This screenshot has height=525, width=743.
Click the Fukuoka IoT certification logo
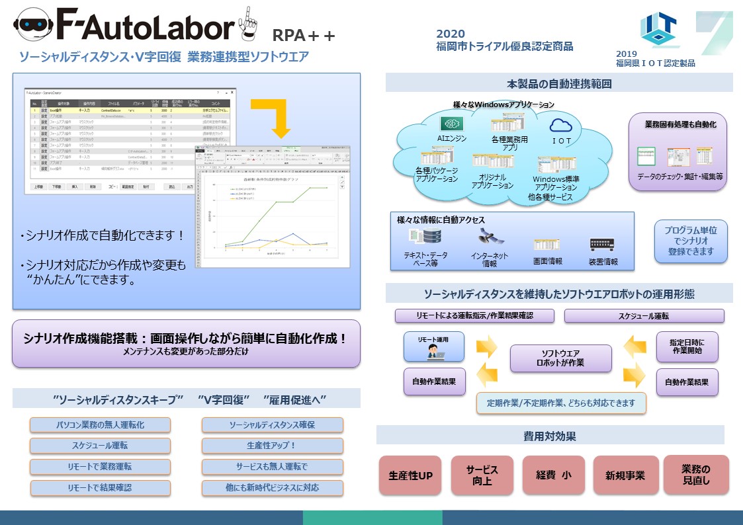click(659, 29)
